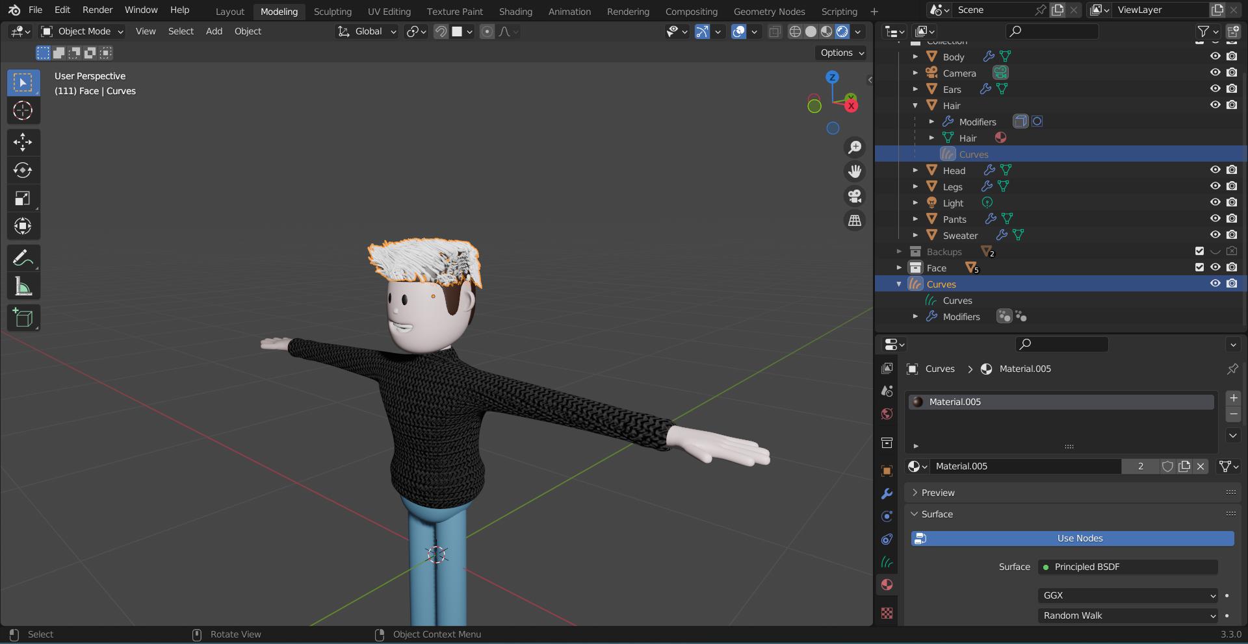Open the Add menu in viewport header

coord(214,31)
